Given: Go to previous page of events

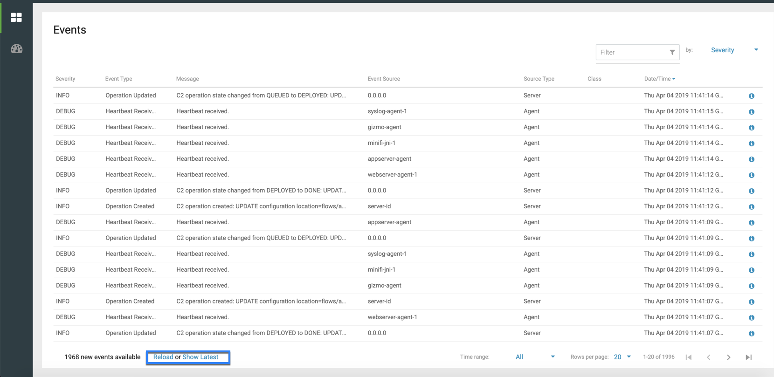Looking at the screenshot, I should pos(708,357).
